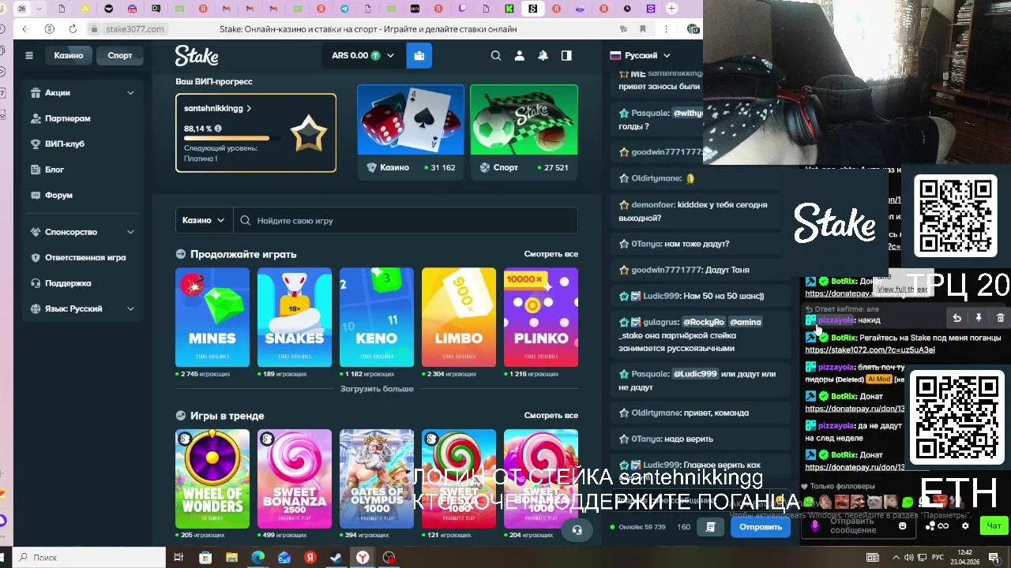Click the Stake logo
Screen dimensions: 1011x568
[197, 55]
